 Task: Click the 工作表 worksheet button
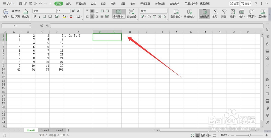click(x=263, y=14)
